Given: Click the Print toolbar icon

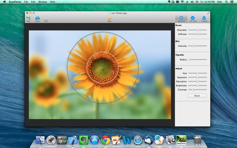Looking at the screenshot, I should 46,19.
